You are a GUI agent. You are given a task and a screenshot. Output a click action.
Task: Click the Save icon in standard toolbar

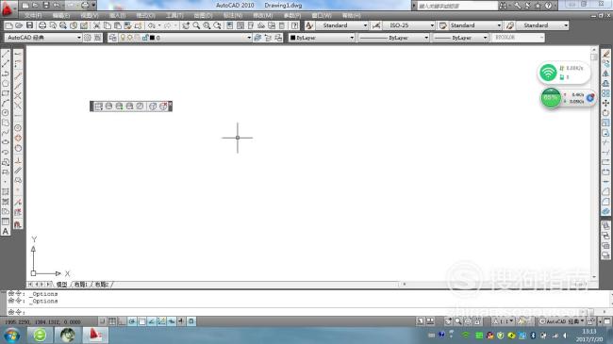tap(30, 25)
